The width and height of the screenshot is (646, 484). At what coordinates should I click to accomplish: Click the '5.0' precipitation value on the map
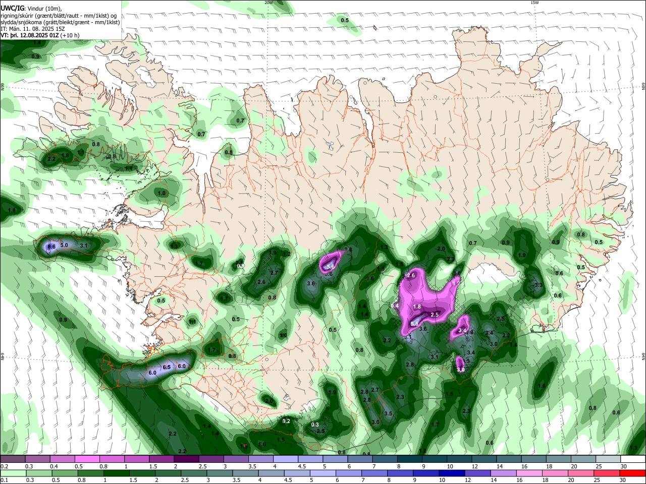click(x=64, y=245)
